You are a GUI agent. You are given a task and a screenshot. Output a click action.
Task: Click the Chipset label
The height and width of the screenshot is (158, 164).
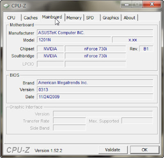click(x=27, y=49)
